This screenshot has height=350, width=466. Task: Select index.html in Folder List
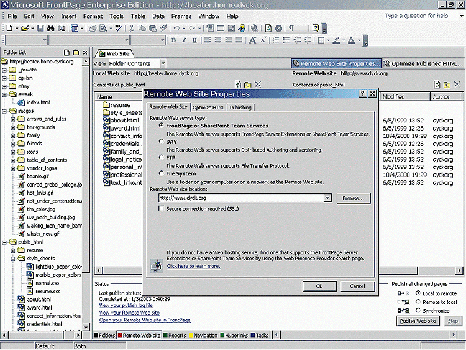tap(38, 103)
